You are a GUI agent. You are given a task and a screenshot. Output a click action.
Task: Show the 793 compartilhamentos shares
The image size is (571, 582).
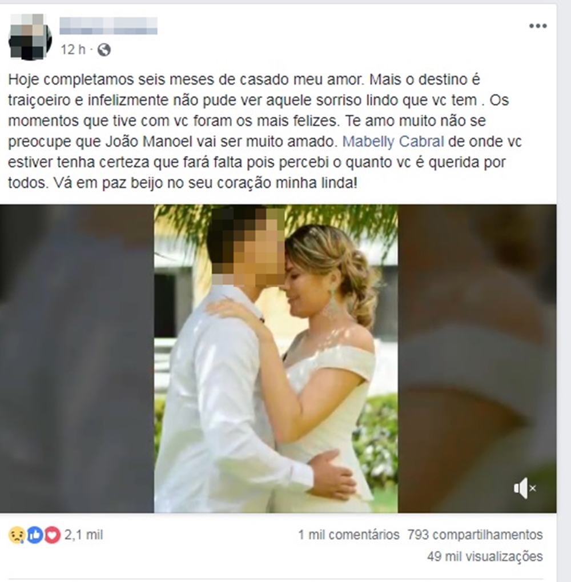click(x=475, y=535)
